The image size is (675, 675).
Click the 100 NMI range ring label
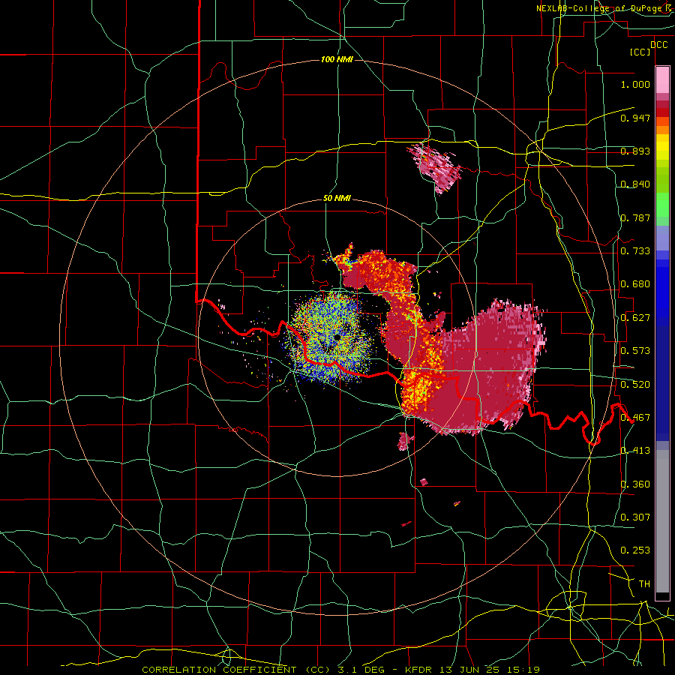pyautogui.click(x=337, y=59)
